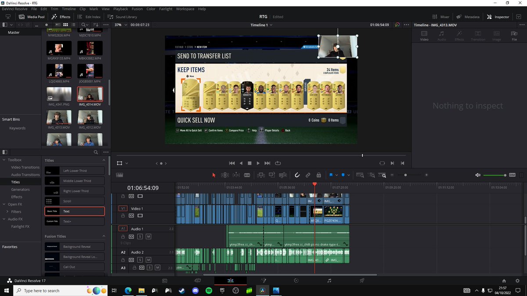Toggle linked selection chain icon
527x296 pixels.
pos(308,175)
